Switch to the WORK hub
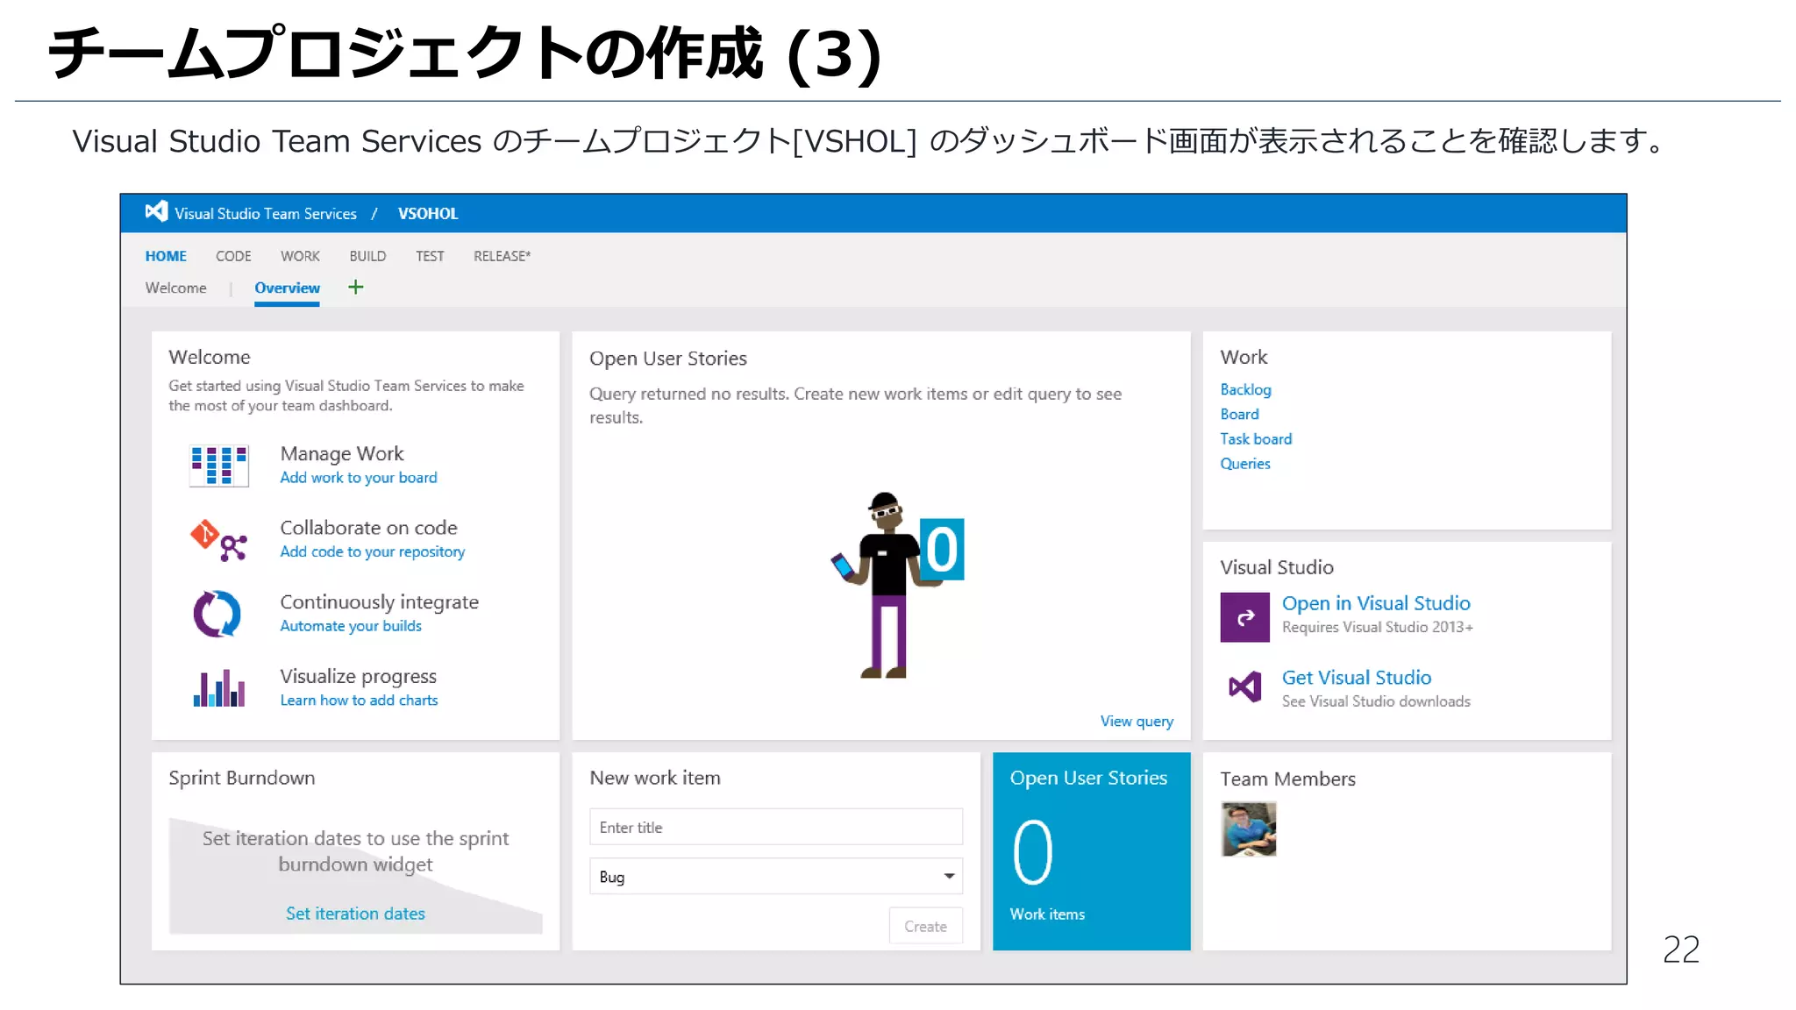1796x1010 pixels. 300,256
